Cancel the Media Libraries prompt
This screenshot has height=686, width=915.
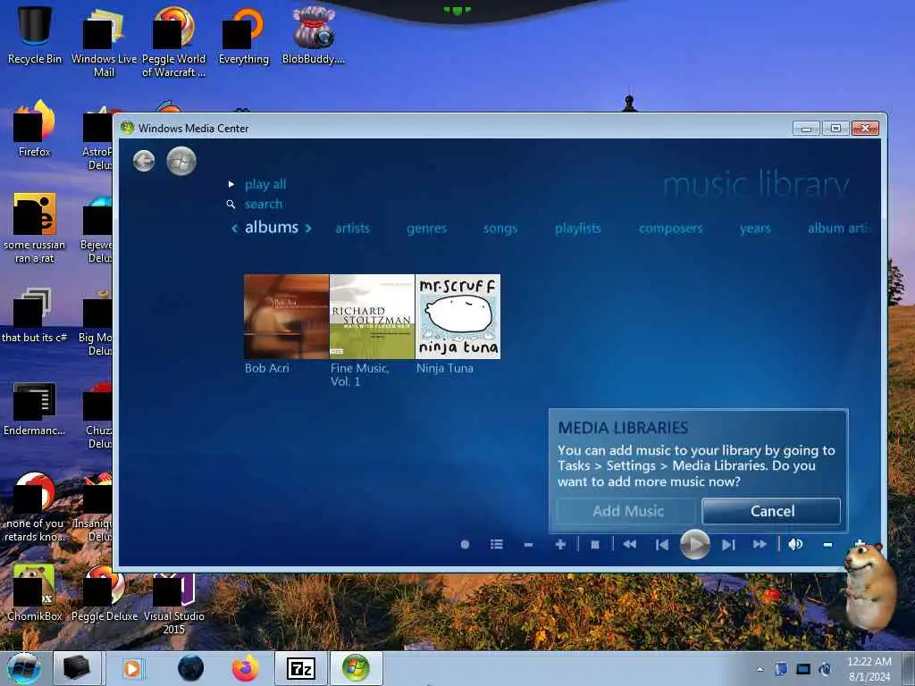(772, 511)
